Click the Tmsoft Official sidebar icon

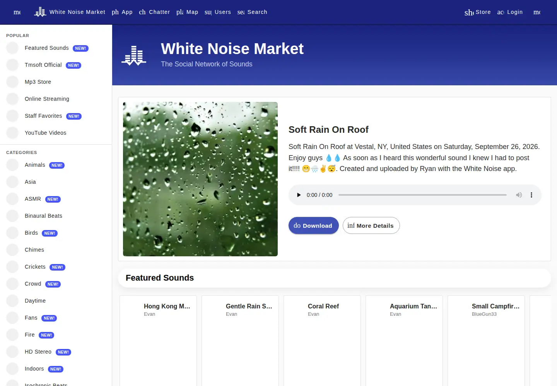[12, 65]
